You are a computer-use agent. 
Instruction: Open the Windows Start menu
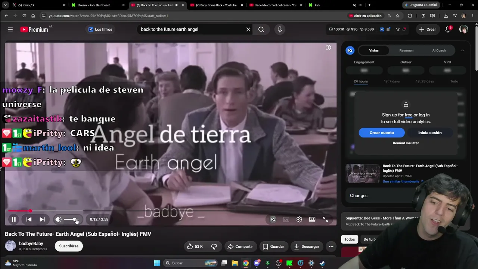(x=157, y=263)
